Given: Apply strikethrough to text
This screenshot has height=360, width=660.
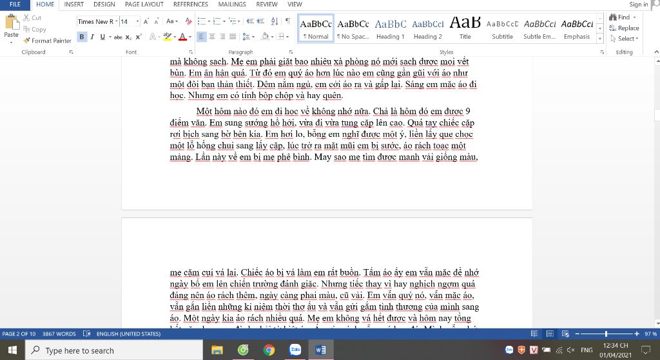Looking at the screenshot, I should pyautogui.click(x=119, y=37).
